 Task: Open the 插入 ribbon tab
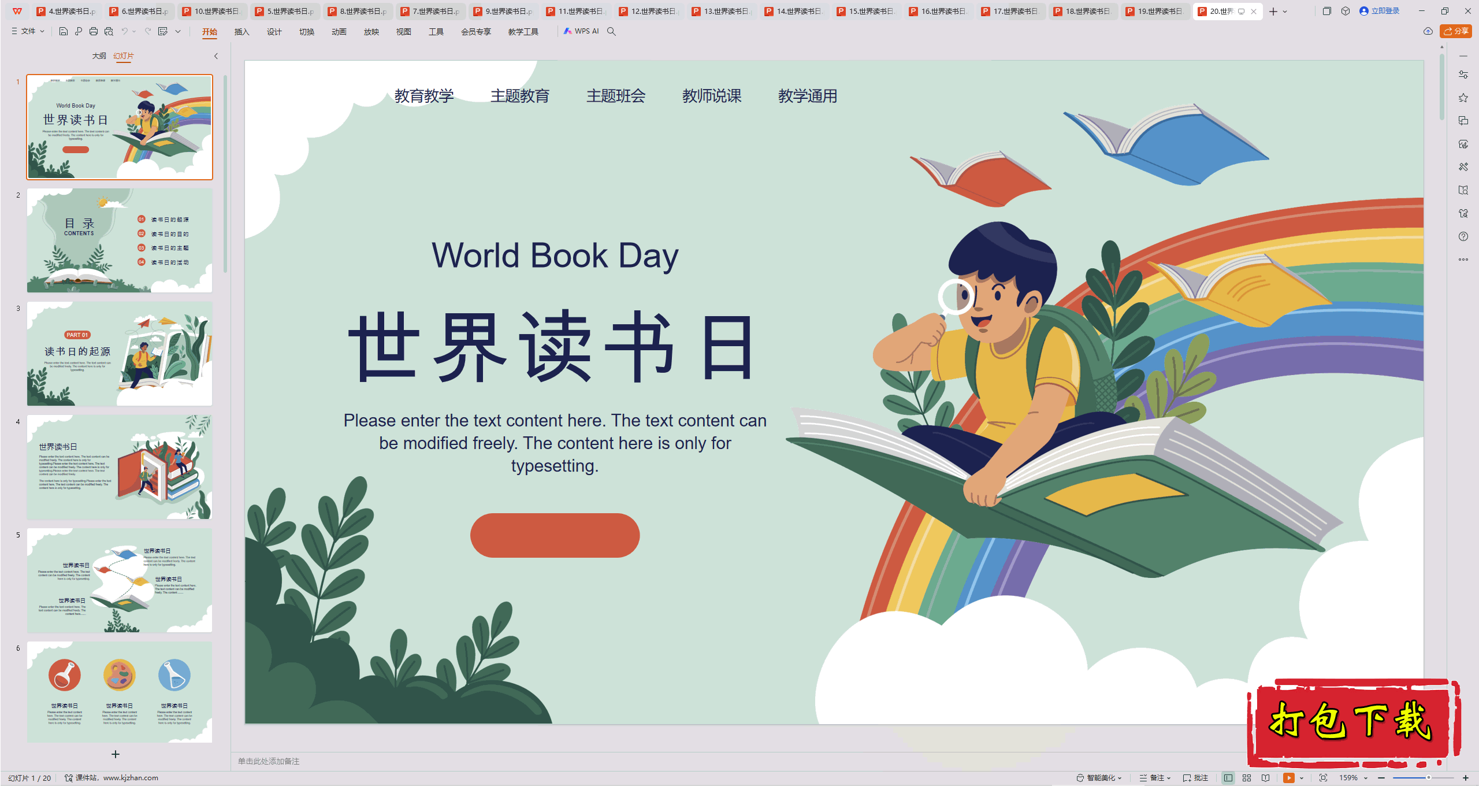pos(242,32)
